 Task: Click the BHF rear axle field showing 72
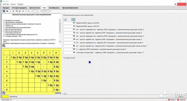69,33
